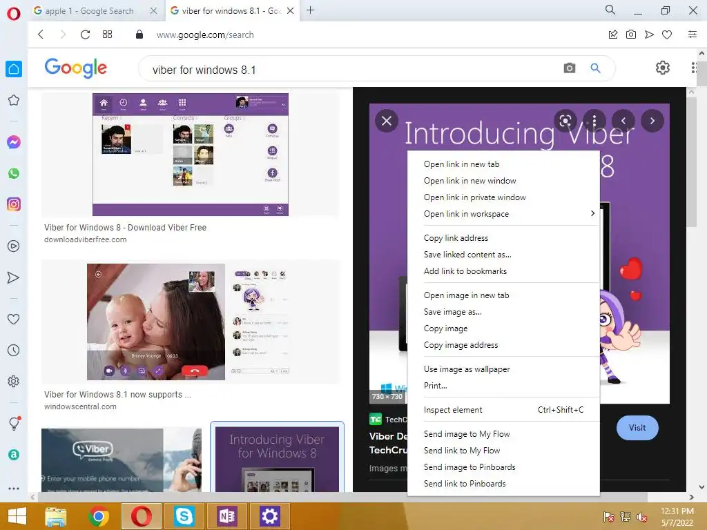Open Speed Dial start page grid

click(107, 35)
